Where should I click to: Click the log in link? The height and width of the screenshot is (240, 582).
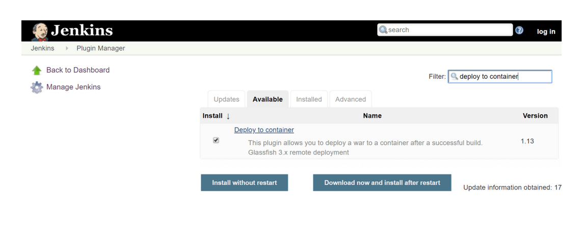[x=546, y=32]
